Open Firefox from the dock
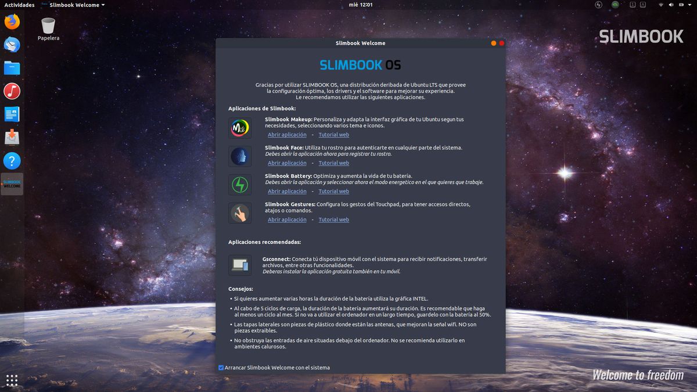This screenshot has height=392, width=697. [x=12, y=22]
